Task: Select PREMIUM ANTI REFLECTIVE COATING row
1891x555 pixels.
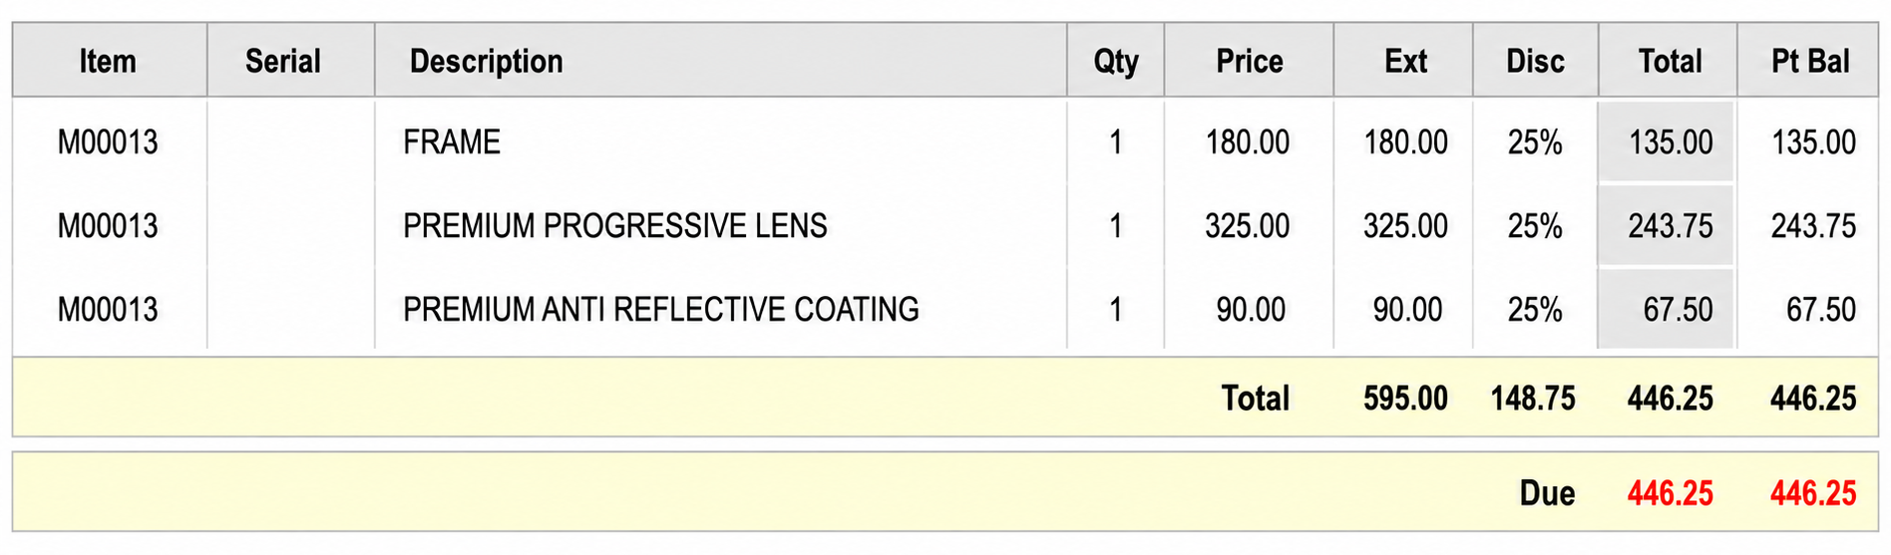Action: click(x=945, y=310)
